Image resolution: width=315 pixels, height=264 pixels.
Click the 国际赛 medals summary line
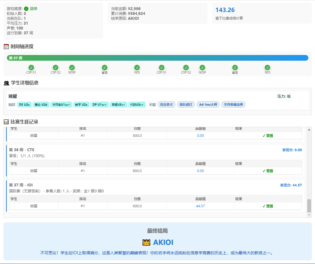point(56,191)
